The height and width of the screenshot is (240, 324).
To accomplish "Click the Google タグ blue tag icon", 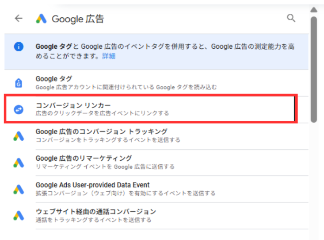I will (x=19, y=83).
